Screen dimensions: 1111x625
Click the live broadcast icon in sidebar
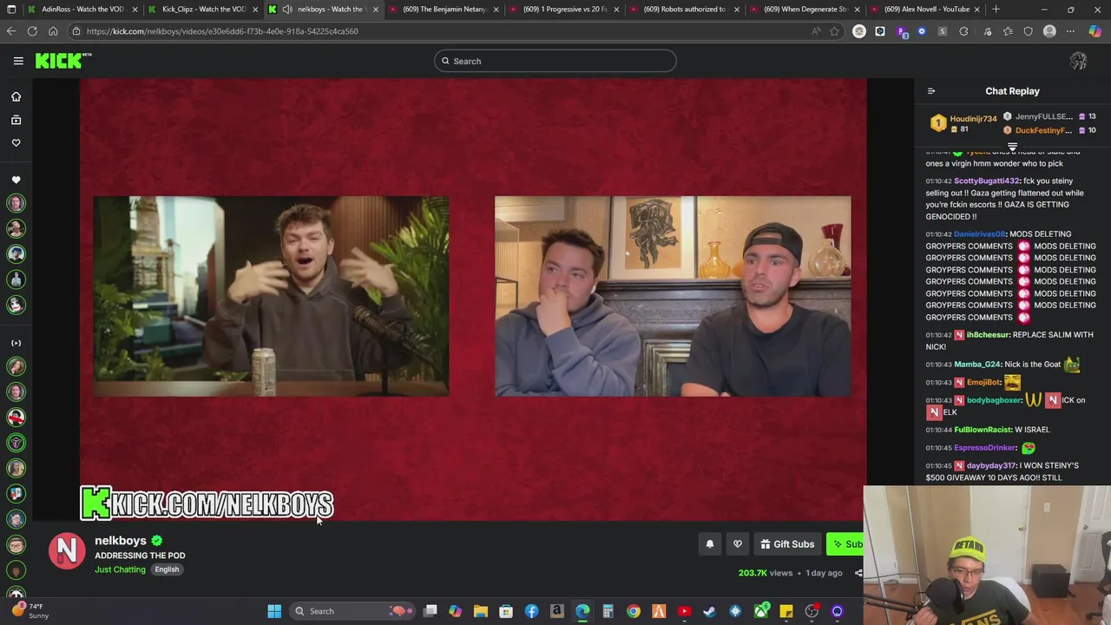click(16, 343)
